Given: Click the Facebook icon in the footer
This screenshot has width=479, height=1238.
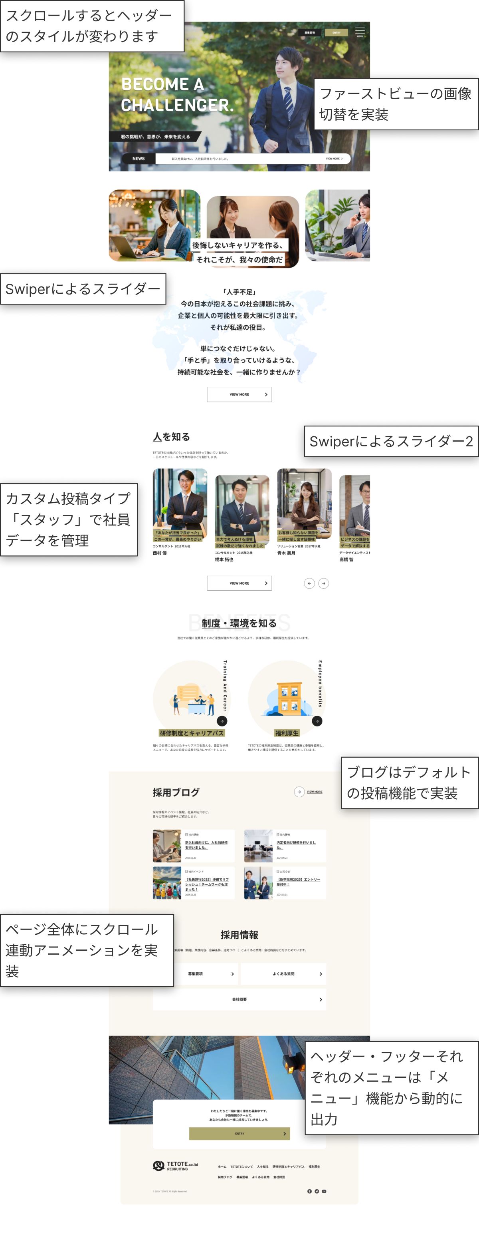Looking at the screenshot, I should click(310, 1191).
